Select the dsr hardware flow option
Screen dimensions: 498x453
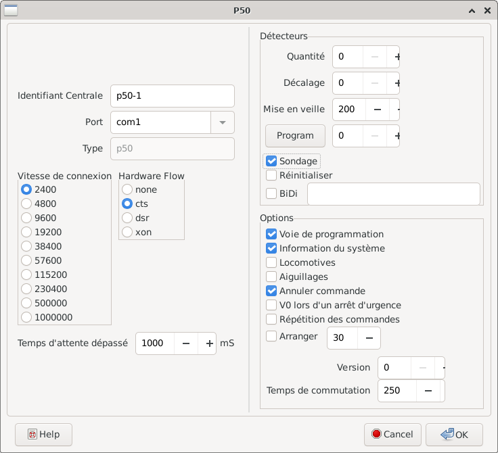pyautogui.click(x=127, y=218)
